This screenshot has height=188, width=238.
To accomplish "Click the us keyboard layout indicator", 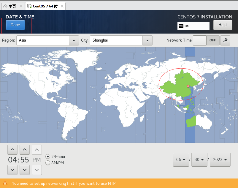I will point(193,26).
